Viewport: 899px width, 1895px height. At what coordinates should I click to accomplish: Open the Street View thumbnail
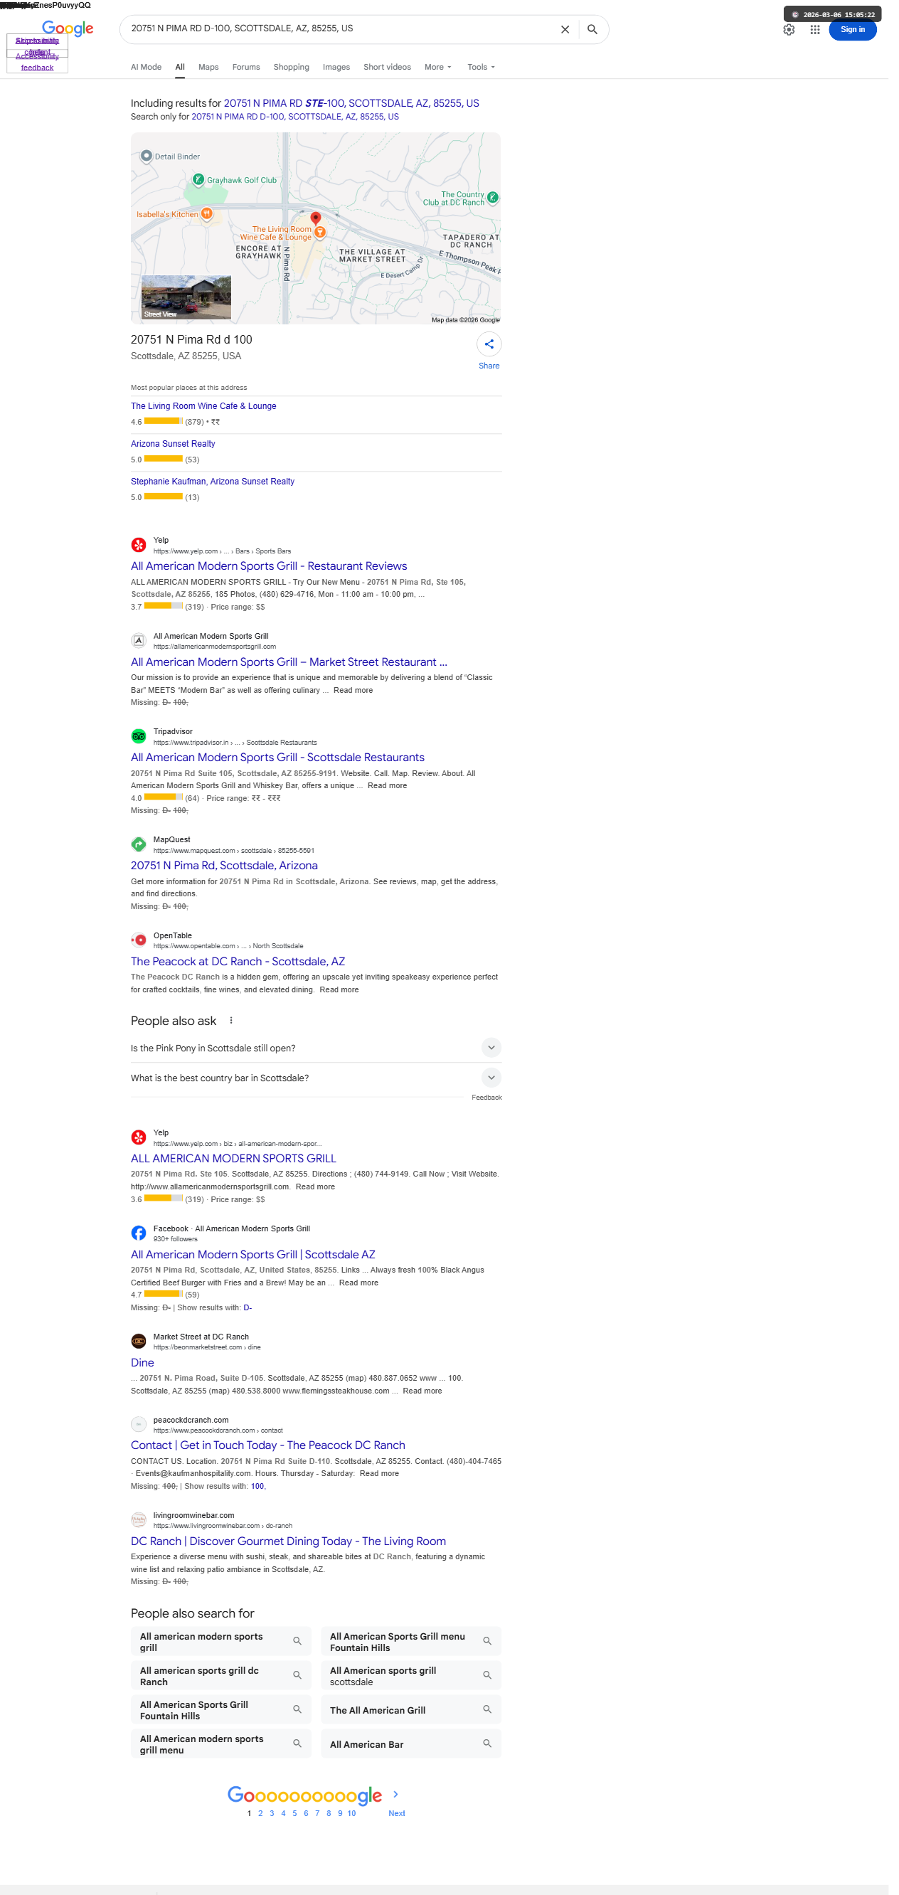coord(188,301)
